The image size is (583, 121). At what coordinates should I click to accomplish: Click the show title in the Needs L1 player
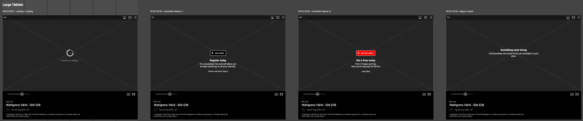pos(171,105)
